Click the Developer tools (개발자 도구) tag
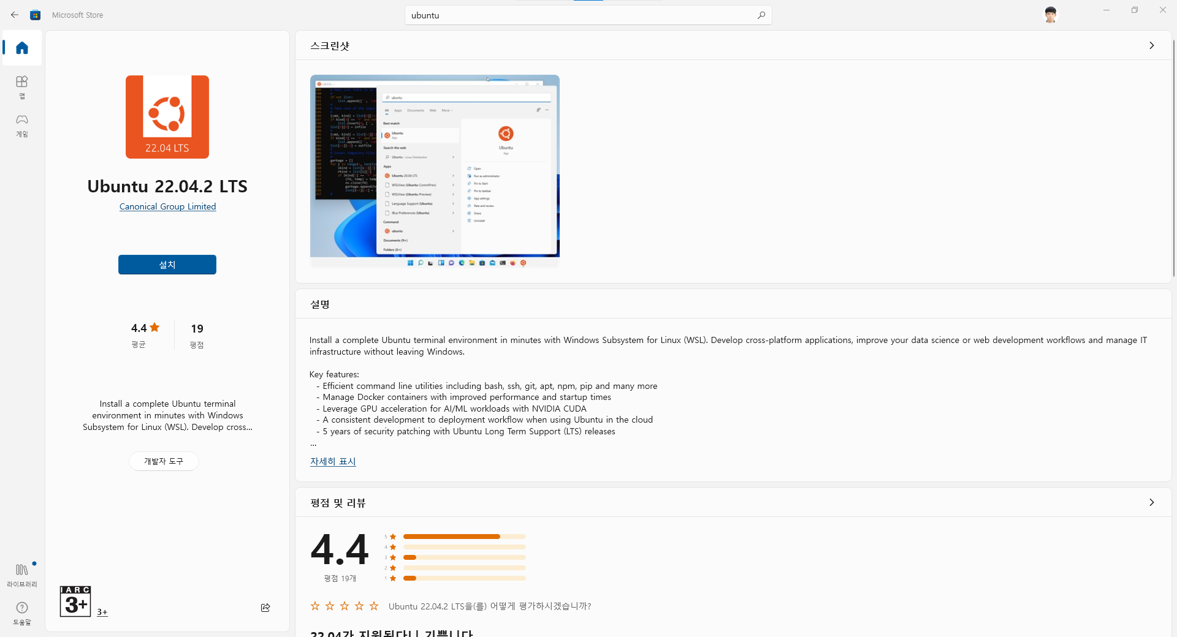1177x637 pixels. (x=164, y=461)
